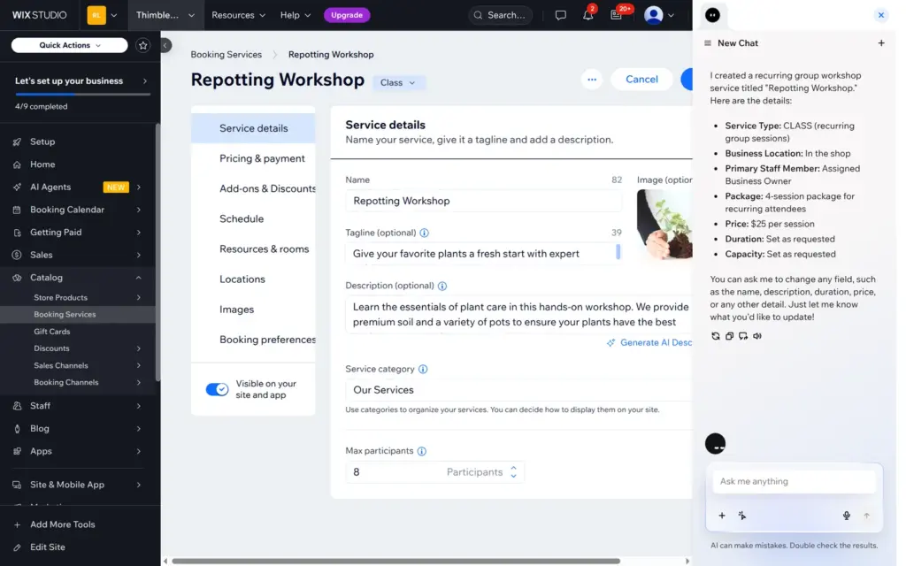The image size is (906, 566).
Task: Open the chat messages icon in top bar
Action: (560, 15)
